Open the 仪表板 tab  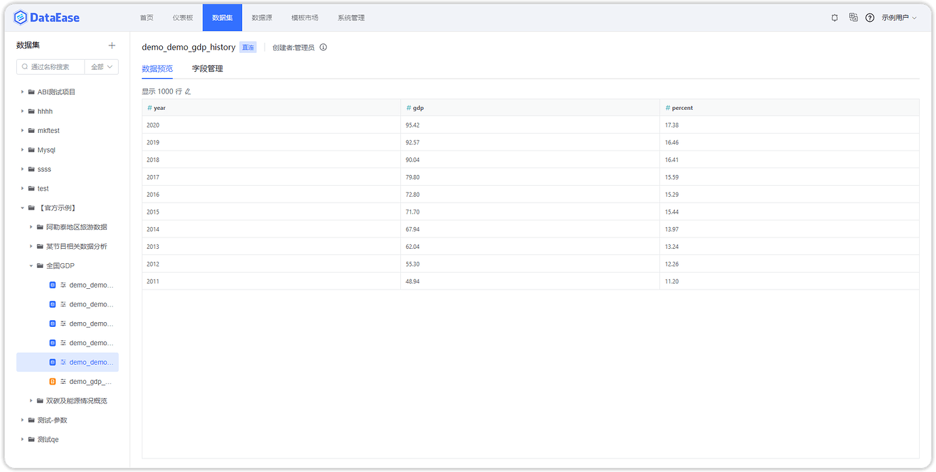[182, 18]
